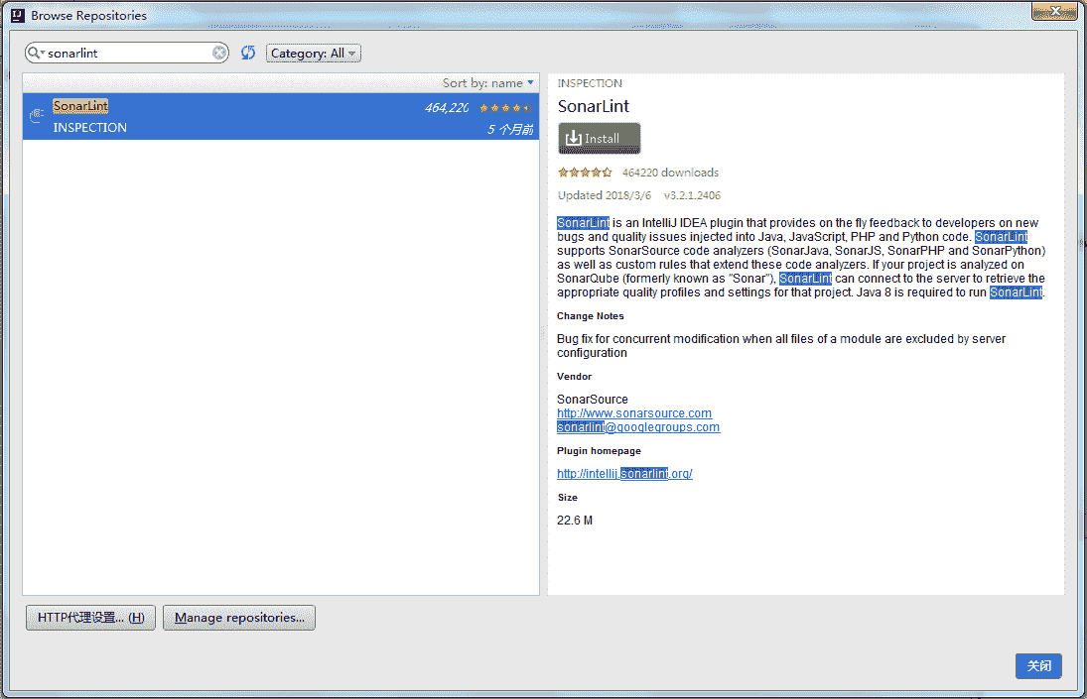Click into the plugin search field
This screenshot has width=1087, height=699.
coord(128,53)
